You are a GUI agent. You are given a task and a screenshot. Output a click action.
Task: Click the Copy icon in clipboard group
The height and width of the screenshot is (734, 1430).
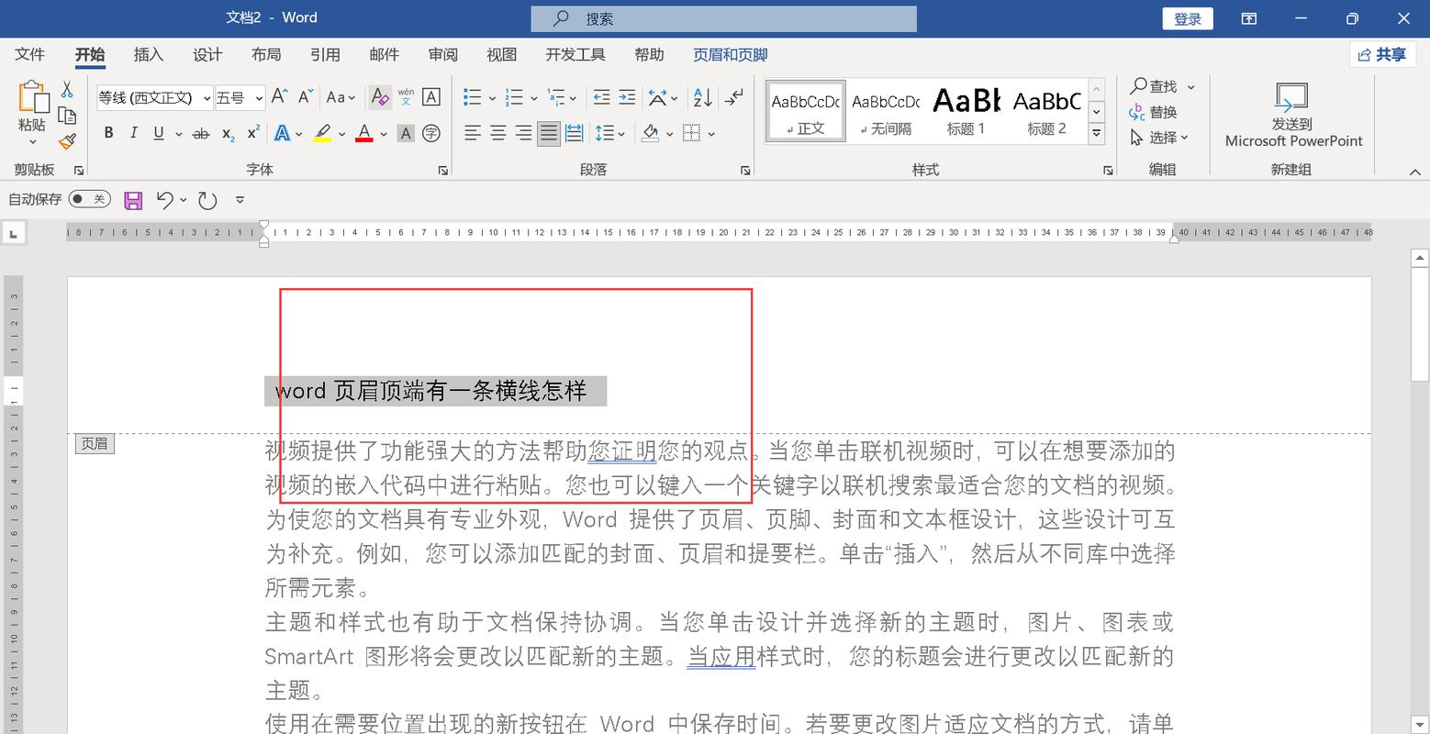click(67, 116)
